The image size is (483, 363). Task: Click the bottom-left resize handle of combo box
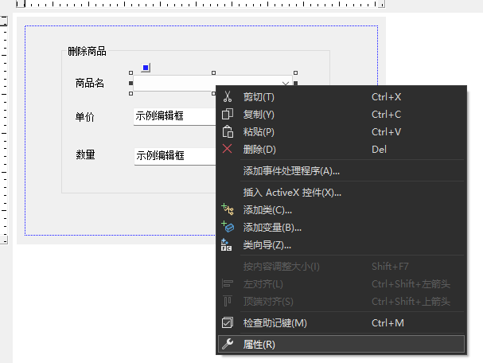pos(131,93)
